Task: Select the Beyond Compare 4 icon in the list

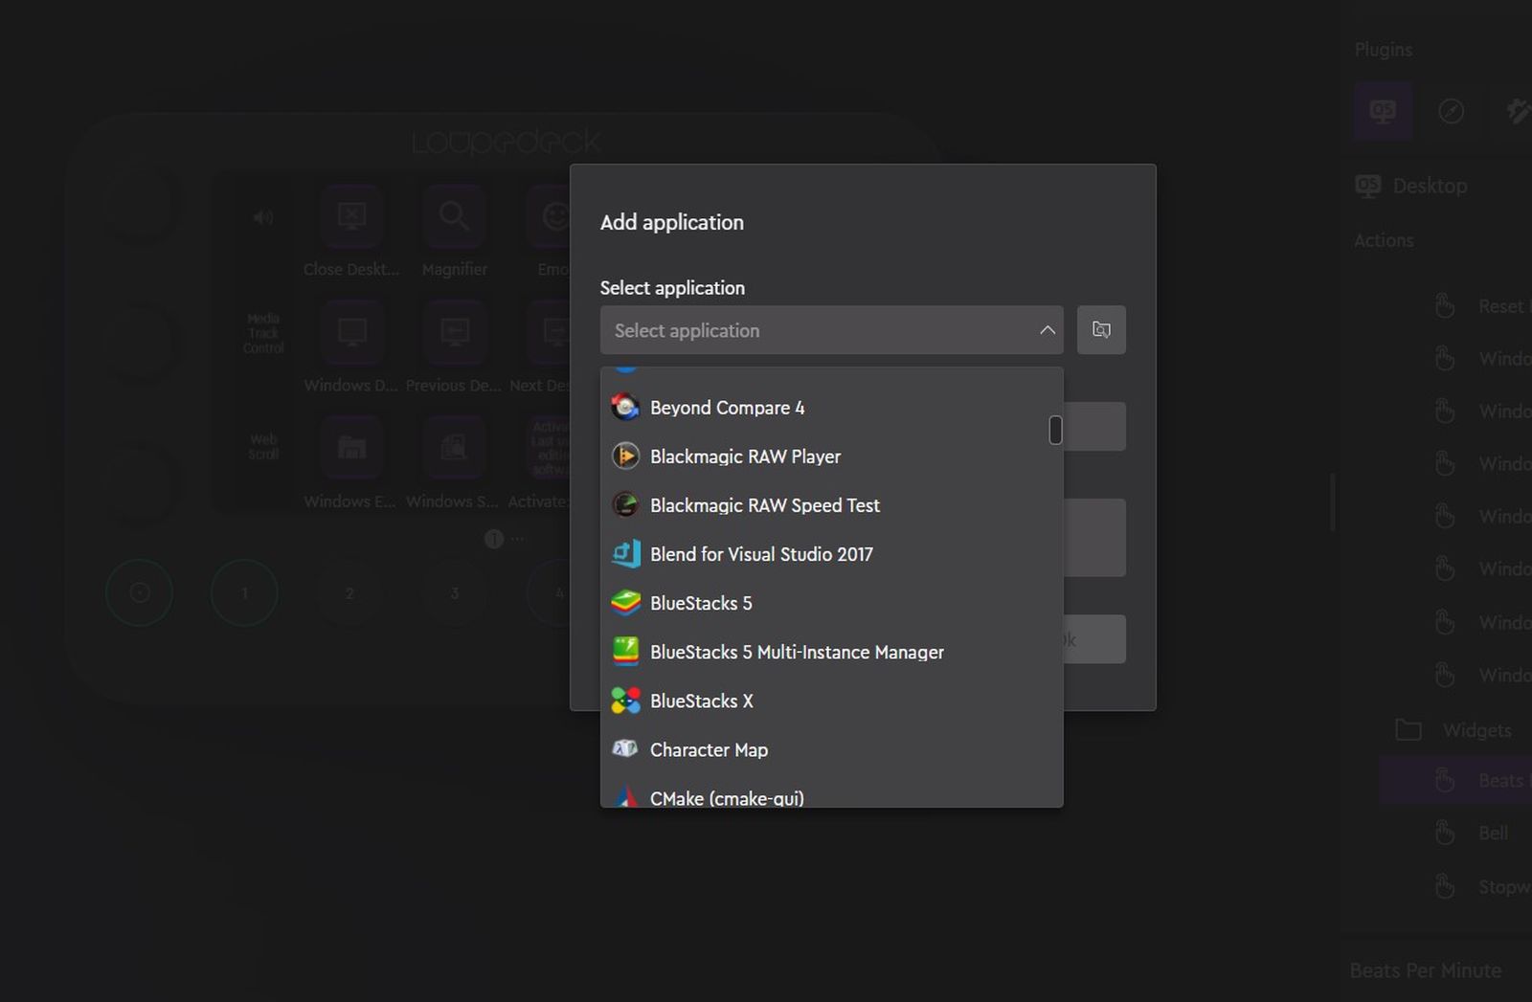Action: [625, 408]
